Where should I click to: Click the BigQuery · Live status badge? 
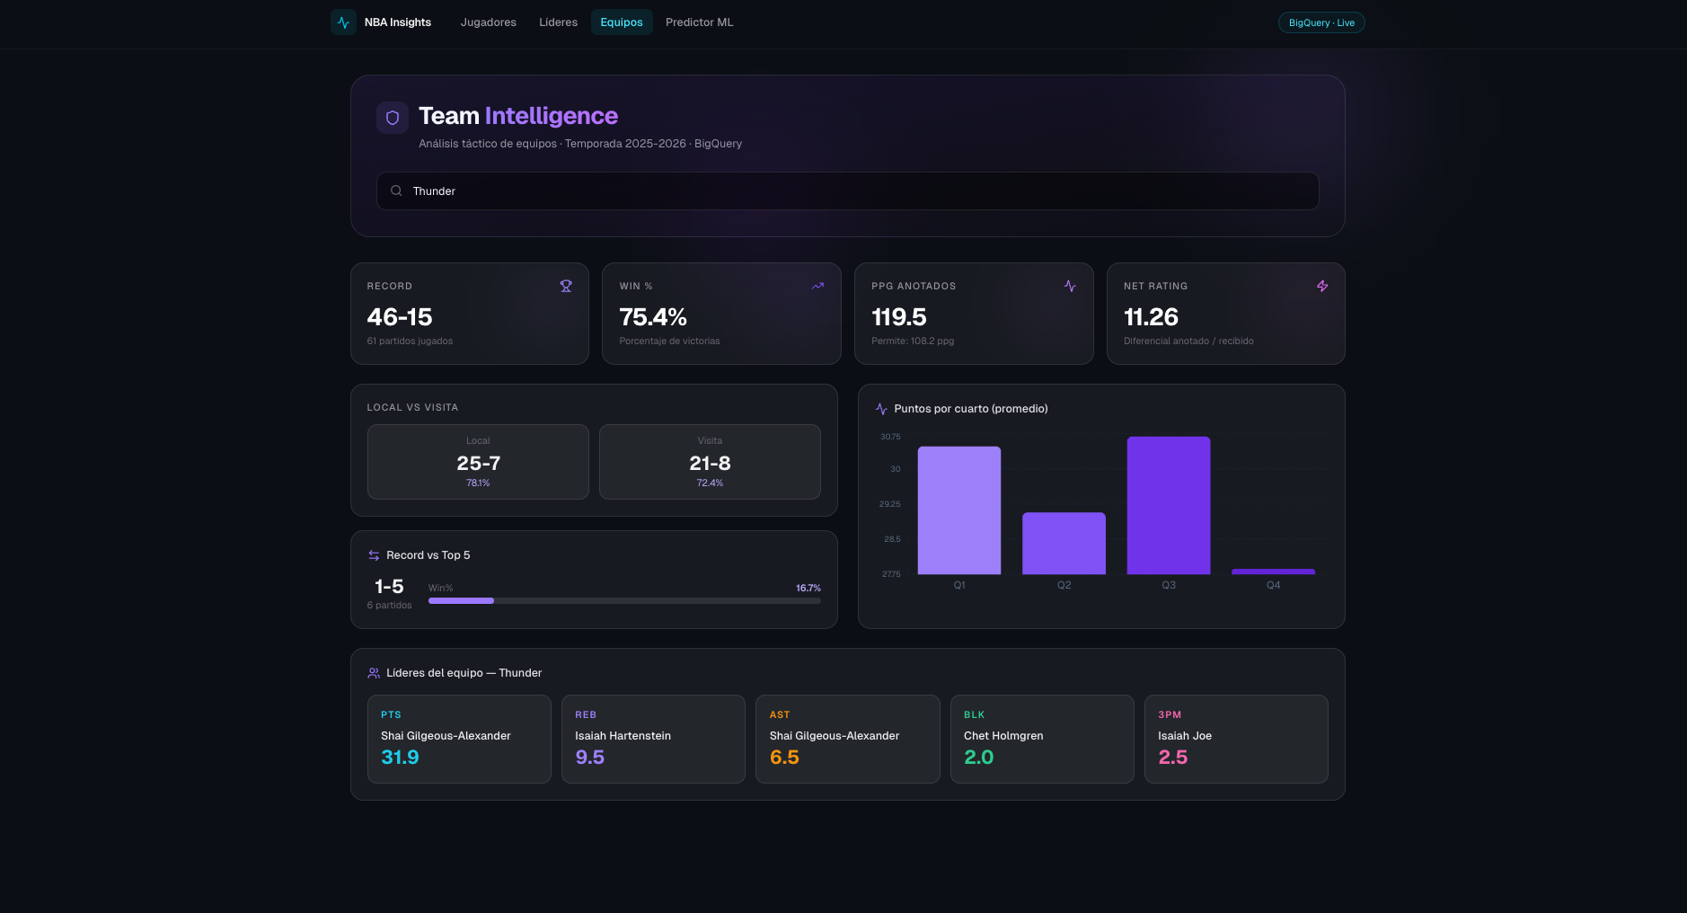[1321, 22]
